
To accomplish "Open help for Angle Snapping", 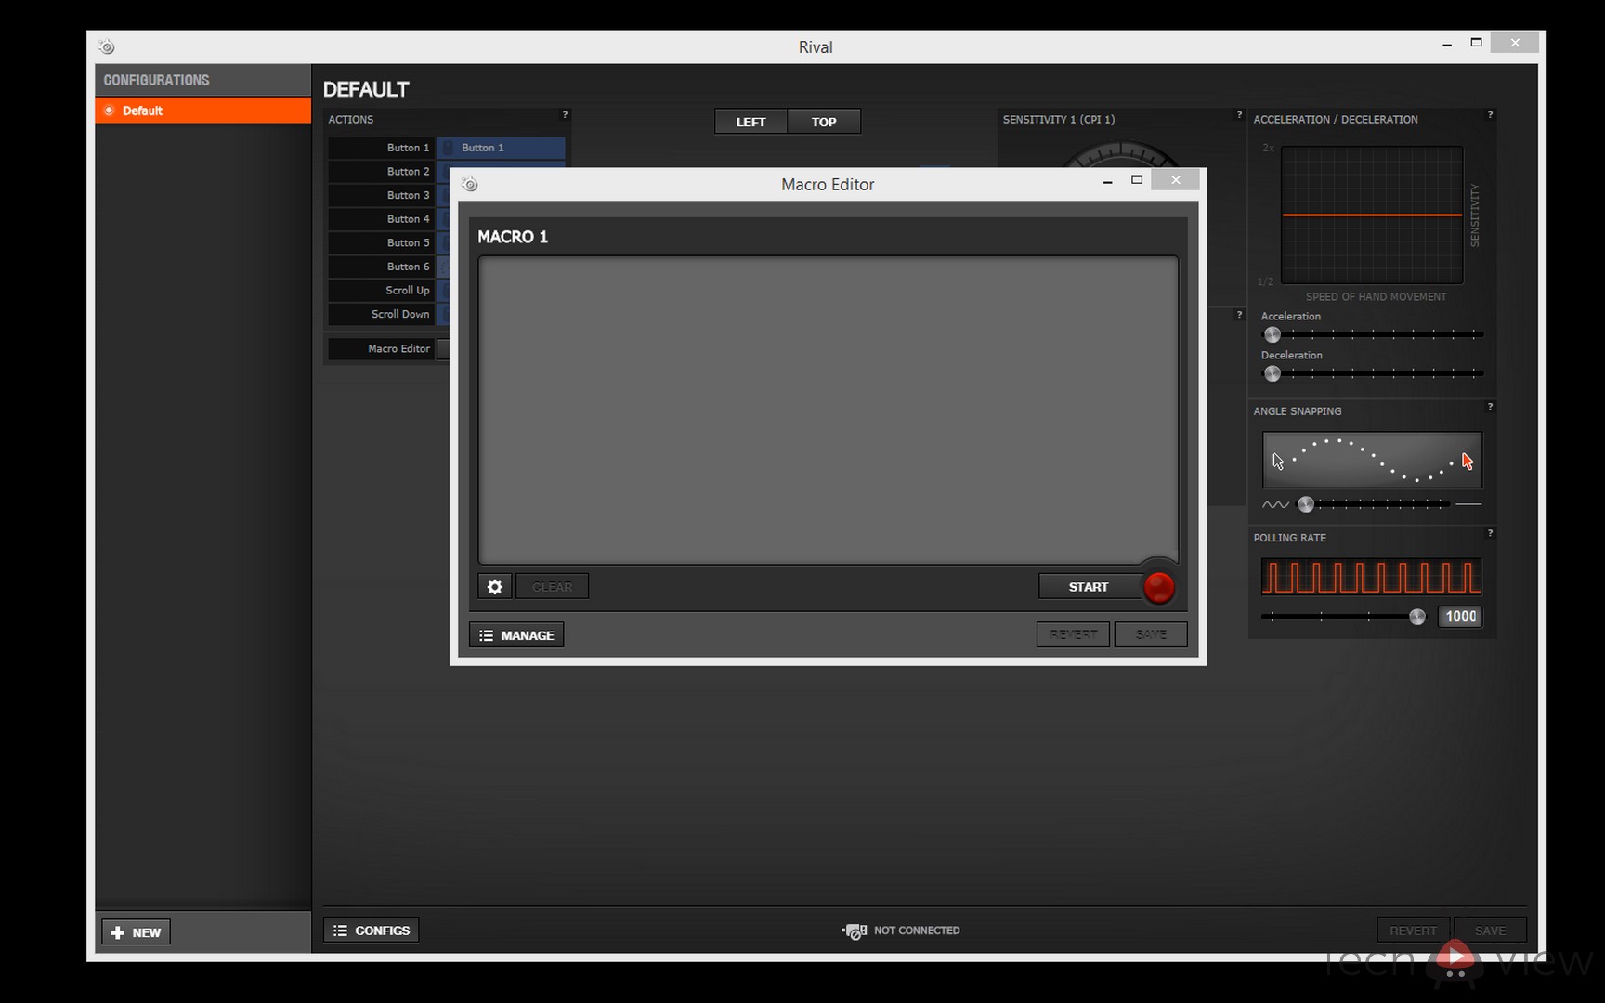I will click(x=1490, y=407).
